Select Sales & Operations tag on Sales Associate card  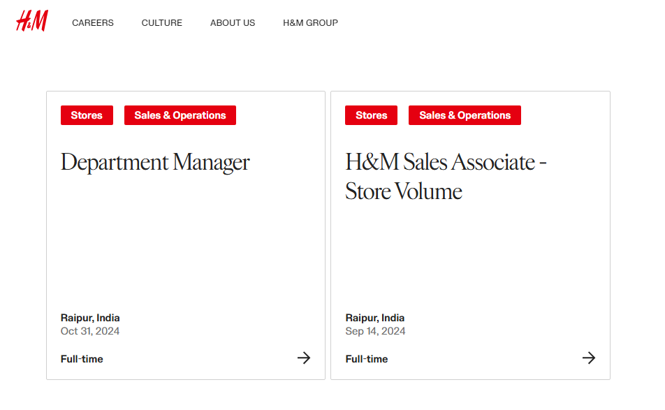[x=465, y=115]
